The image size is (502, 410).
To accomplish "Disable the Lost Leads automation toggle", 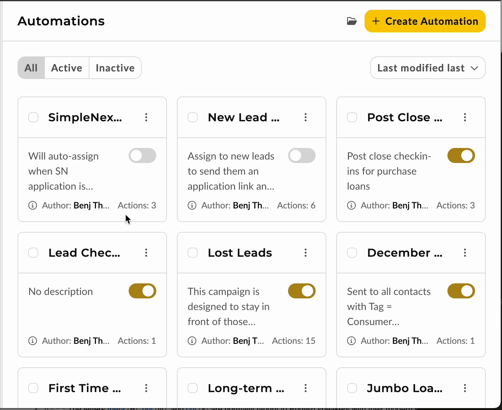I will 302,291.
